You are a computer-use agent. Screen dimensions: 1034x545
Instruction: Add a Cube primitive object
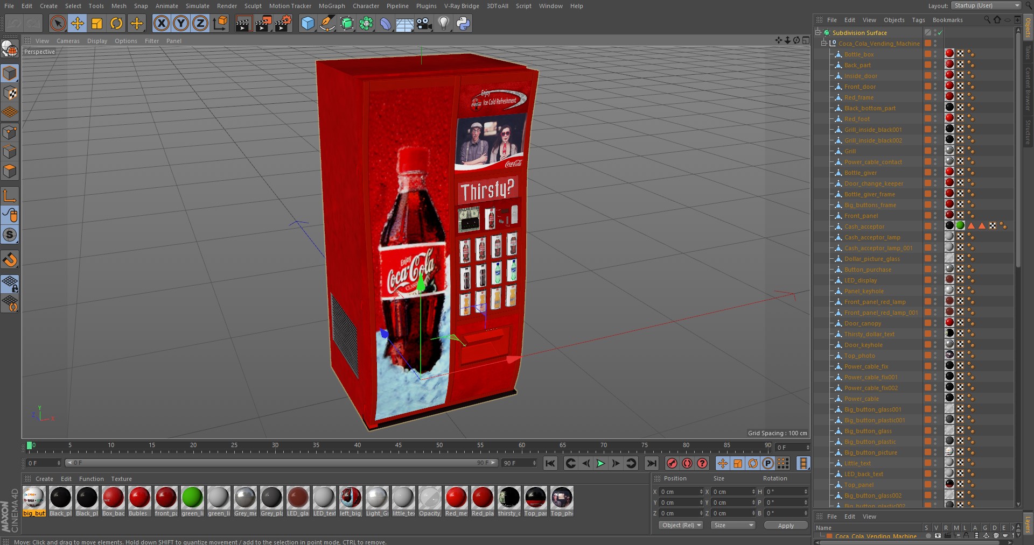coord(308,23)
